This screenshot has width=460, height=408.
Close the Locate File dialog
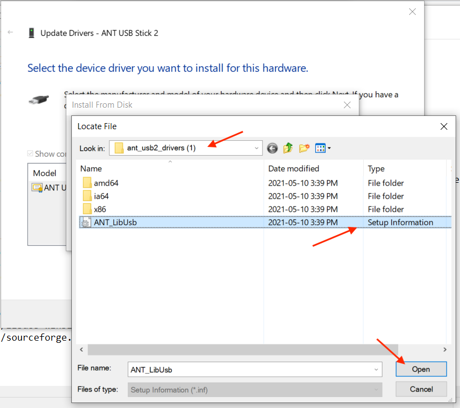(444, 126)
